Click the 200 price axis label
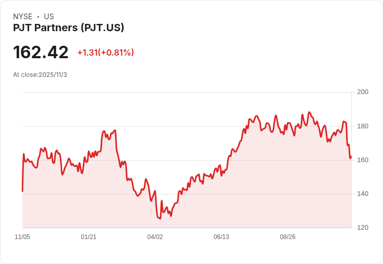The height and width of the screenshot is (264, 383). point(363,92)
